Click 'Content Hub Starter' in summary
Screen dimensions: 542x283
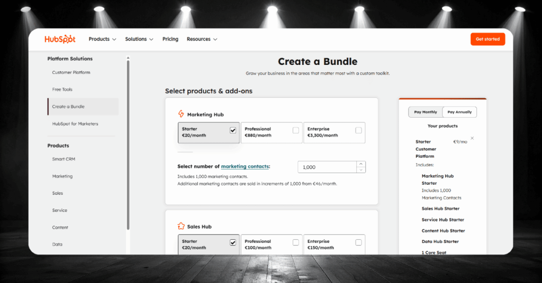pos(443,231)
